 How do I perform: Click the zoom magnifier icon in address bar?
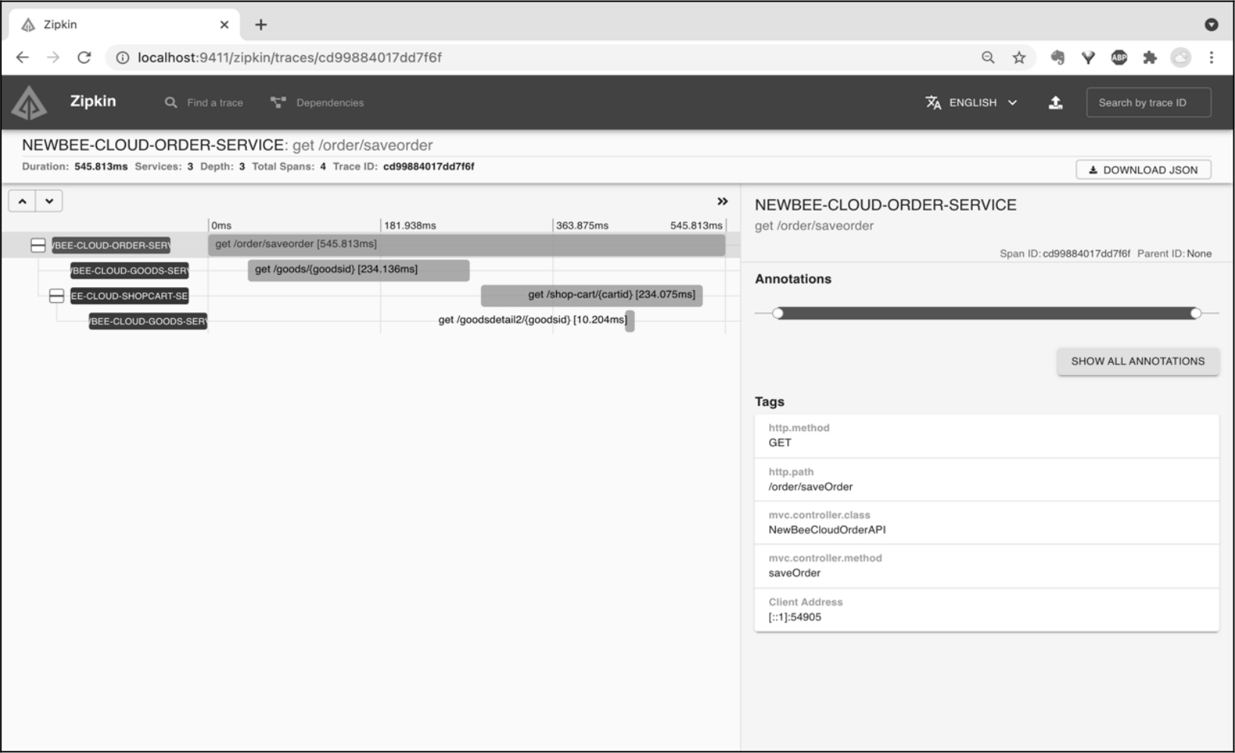[x=988, y=58]
